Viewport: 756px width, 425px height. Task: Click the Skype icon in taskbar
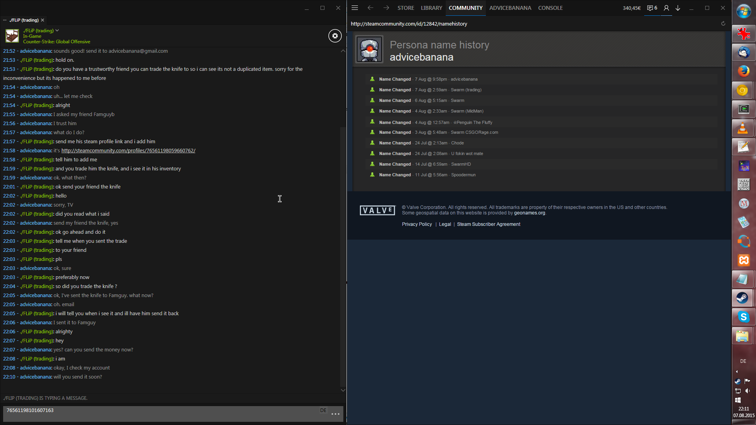point(743,317)
